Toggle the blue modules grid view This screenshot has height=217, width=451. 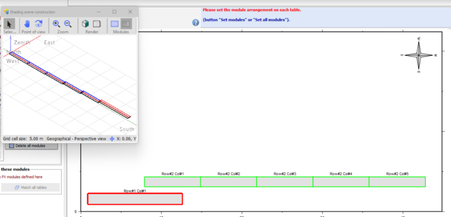(x=115, y=24)
